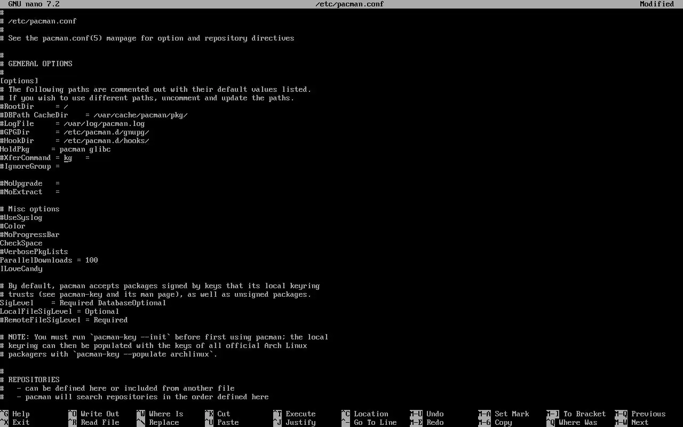Place cursor on #LogFile line
The image size is (683, 427).
73,123
